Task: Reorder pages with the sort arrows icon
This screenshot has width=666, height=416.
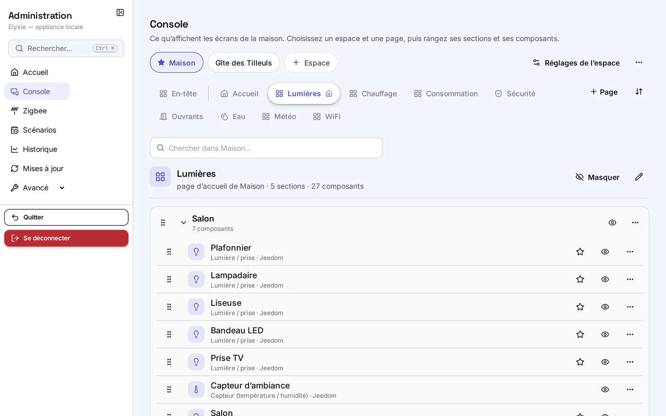Action: pyautogui.click(x=639, y=92)
